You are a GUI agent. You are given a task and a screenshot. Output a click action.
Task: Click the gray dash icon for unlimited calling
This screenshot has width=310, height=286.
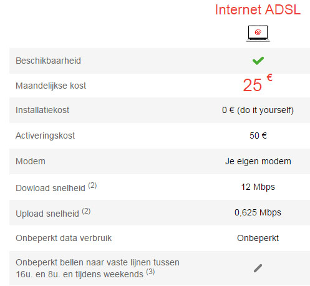pos(258,268)
